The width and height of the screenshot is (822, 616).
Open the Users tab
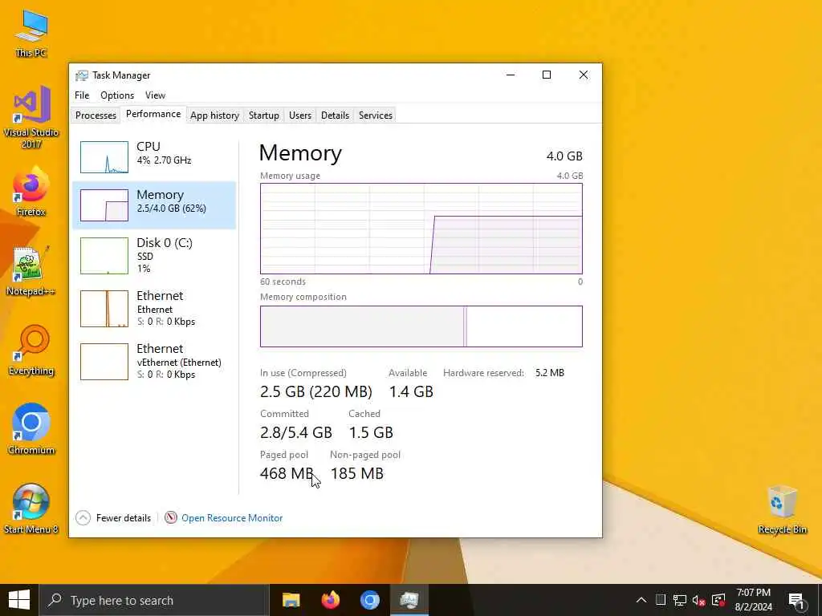(x=300, y=115)
